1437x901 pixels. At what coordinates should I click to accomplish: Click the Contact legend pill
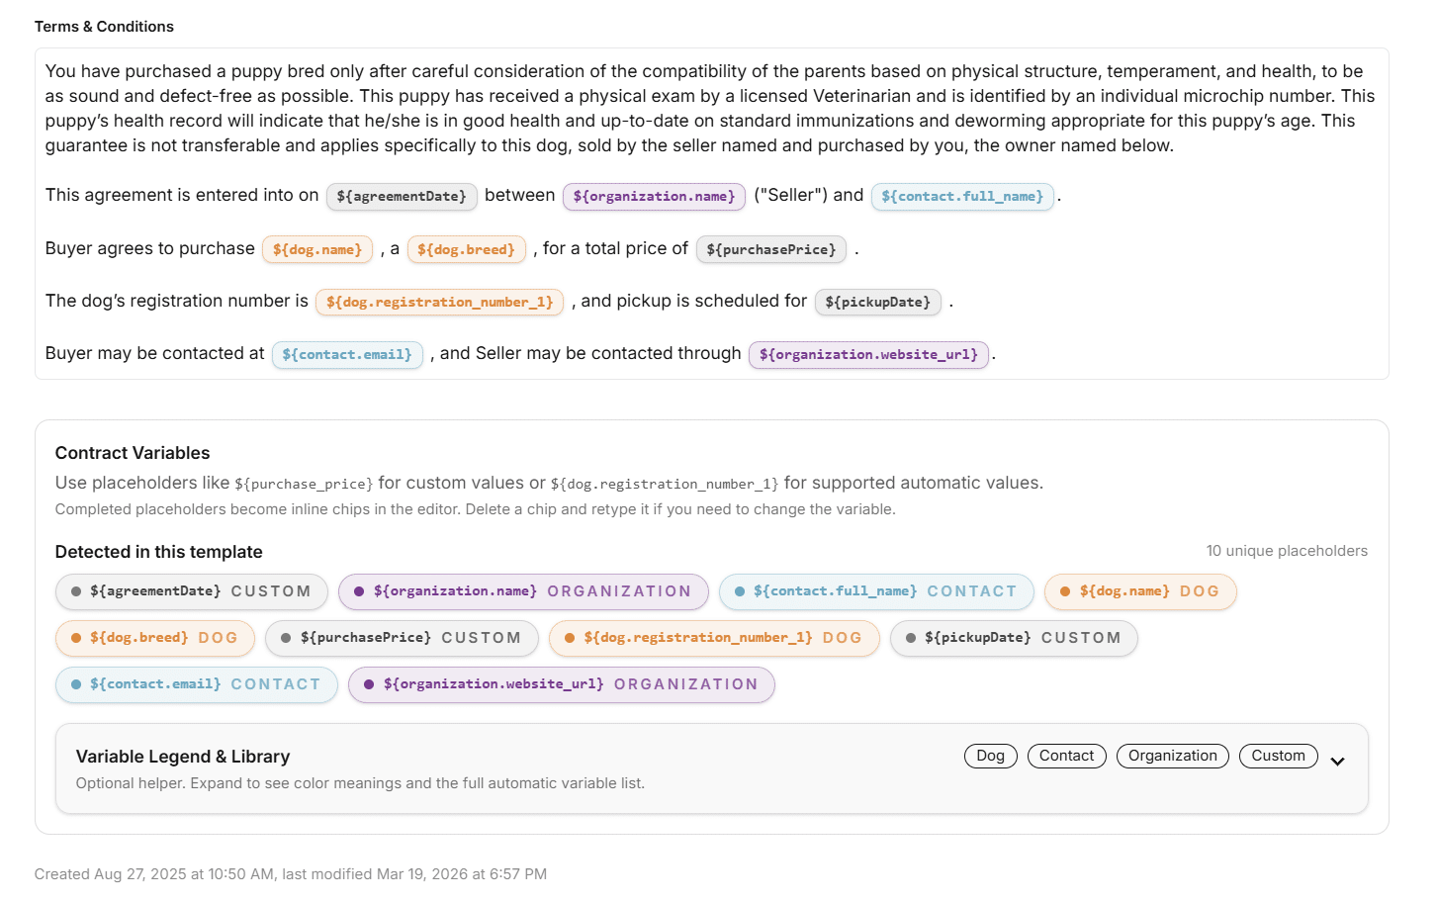(x=1066, y=756)
